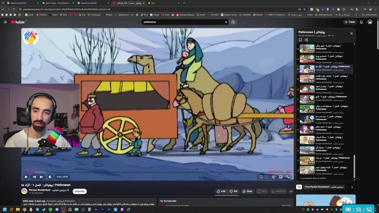379x213 pixels.
Task: Open the Sketchfab bookmark
Action: (x=245, y=15)
